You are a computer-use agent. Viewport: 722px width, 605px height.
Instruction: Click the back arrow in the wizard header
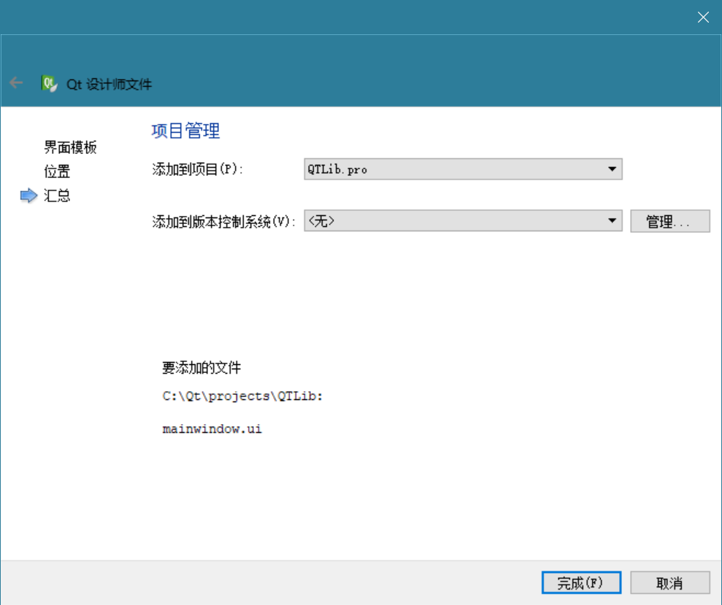(x=16, y=83)
